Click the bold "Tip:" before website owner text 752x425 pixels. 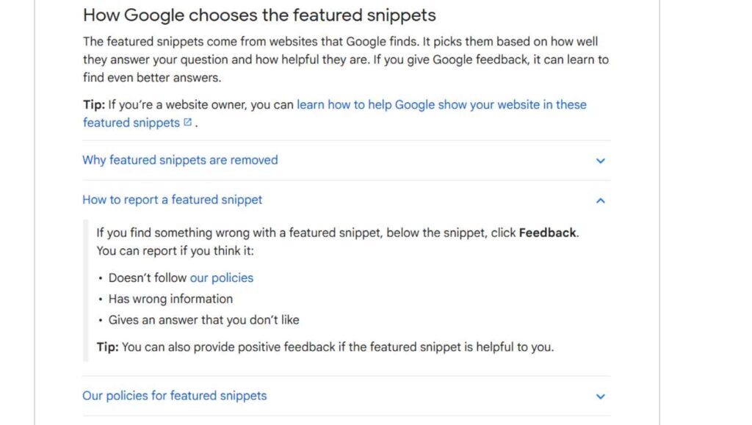pyautogui.click(x=94, y=104)
